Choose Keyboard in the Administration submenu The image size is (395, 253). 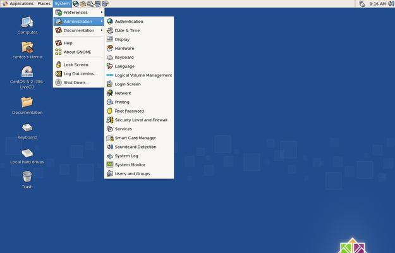tap(139, 57)
